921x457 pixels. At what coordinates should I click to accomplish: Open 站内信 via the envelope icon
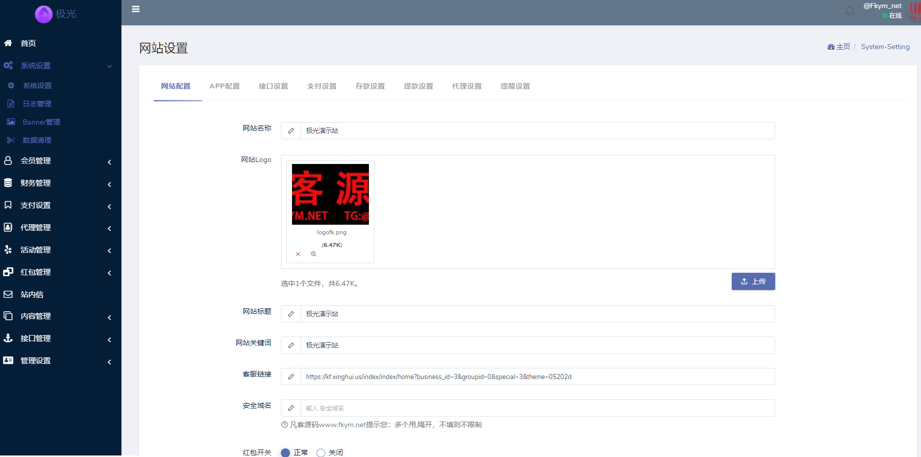coord(8,294)
